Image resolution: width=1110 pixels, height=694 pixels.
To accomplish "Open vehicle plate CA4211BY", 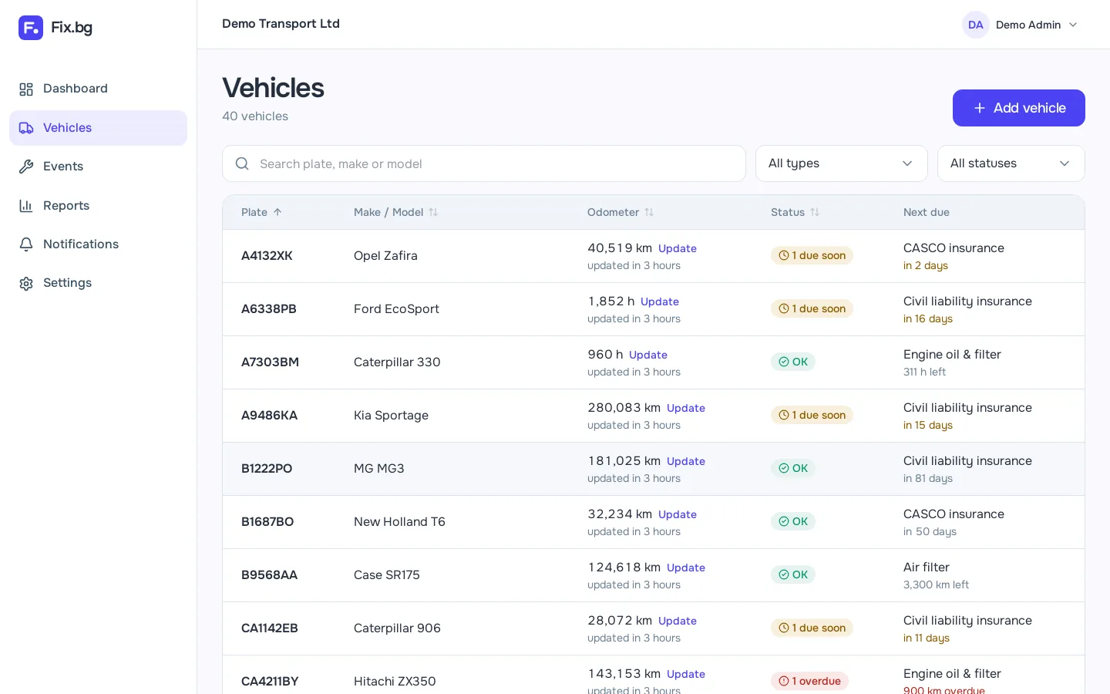I will click(270, 682).
